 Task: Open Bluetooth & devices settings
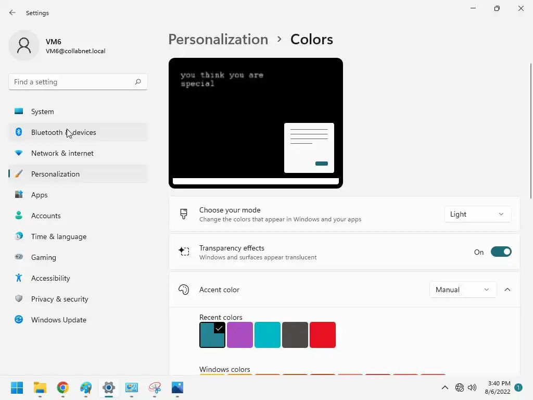pyautogui.click(x=78, y=132)
